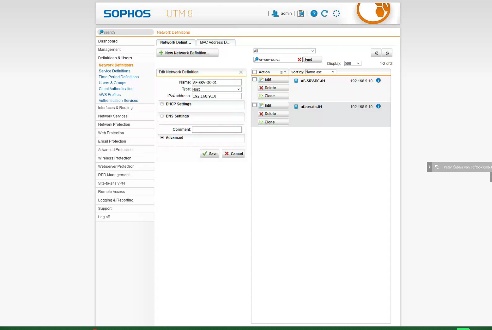
Task: Expand the DNS Settings section
Action: pos(162,116)
